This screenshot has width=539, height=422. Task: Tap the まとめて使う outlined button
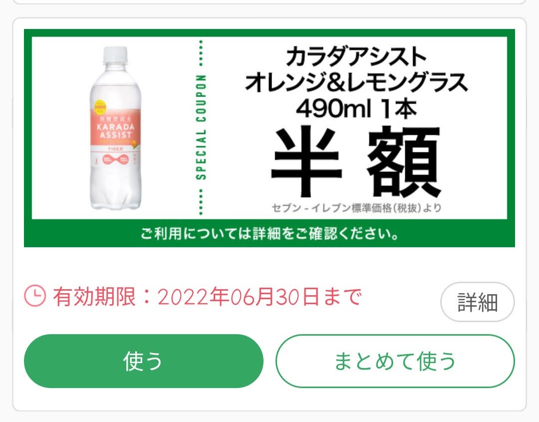pyautogui.click(x=395, y=361)
